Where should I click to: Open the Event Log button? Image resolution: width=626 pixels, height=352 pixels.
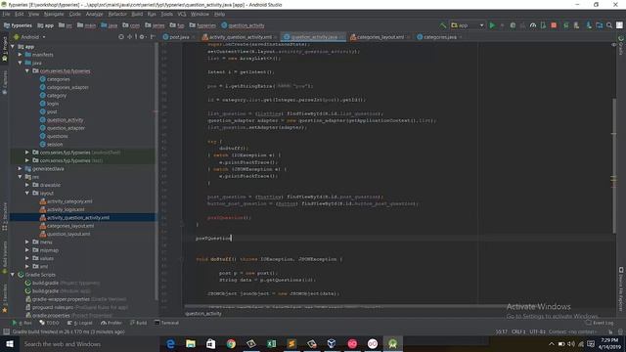pyautogui.click(x=600, y=323)
